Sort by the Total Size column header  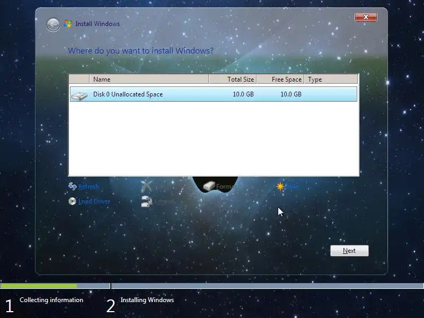click(x=233, y=79)
